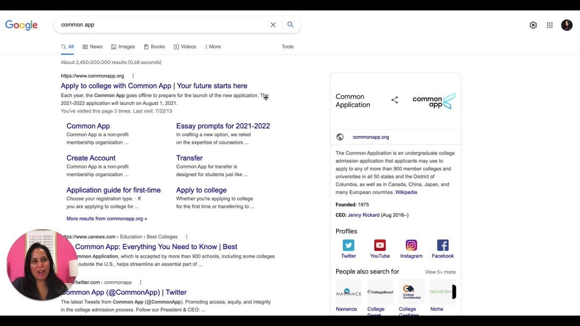
Task: Open Naviance related search thumbnail
Action: 348,292
